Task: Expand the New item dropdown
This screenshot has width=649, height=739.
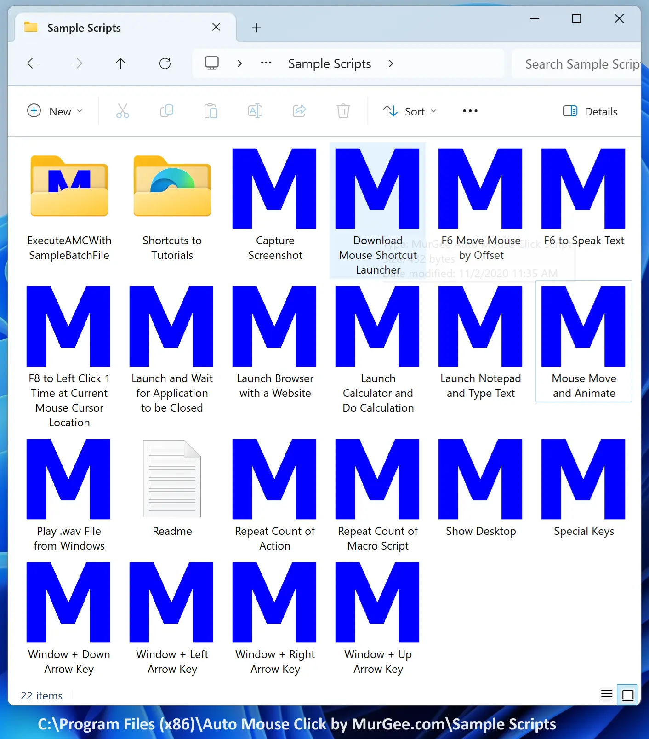Action: (55, 111)
